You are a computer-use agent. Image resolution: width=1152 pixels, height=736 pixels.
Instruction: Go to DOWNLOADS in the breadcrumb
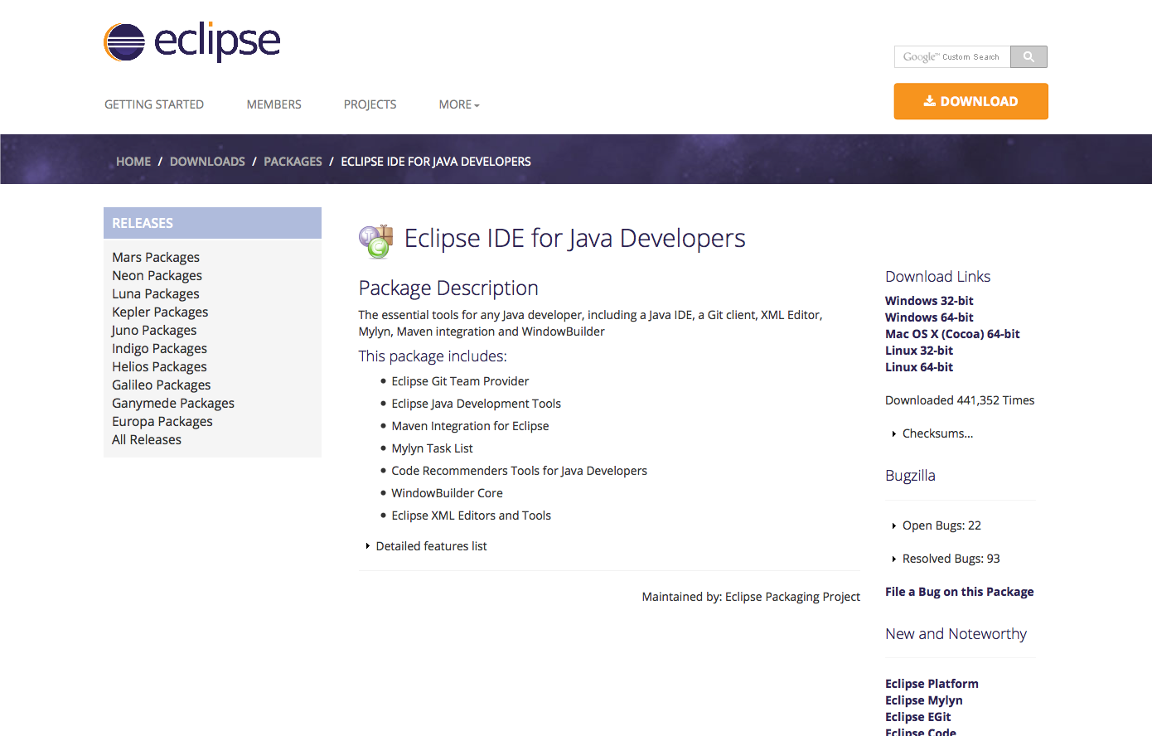coord(207,162)
